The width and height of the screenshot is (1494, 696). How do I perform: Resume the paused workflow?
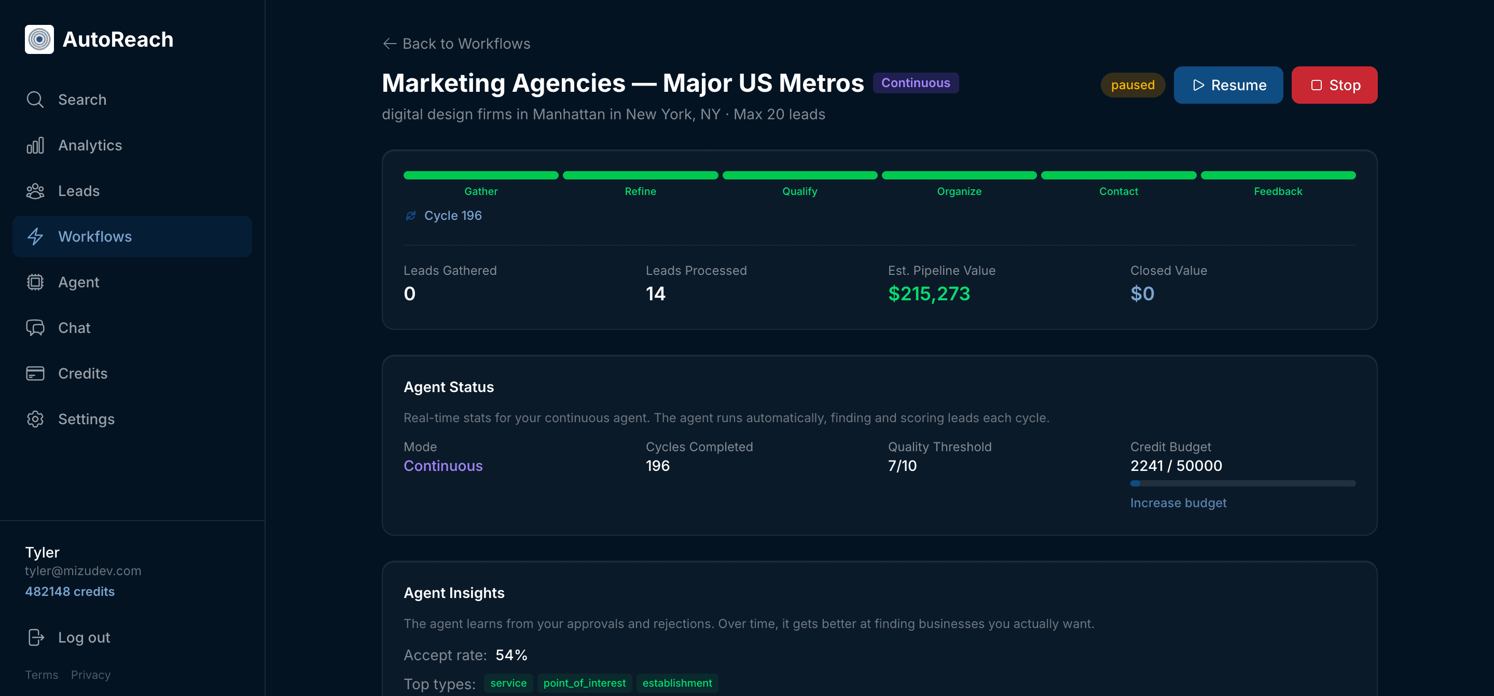click(1228, 85)
